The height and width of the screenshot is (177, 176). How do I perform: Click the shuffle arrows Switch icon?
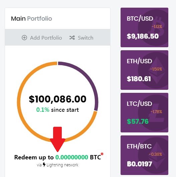click(72, 38)
